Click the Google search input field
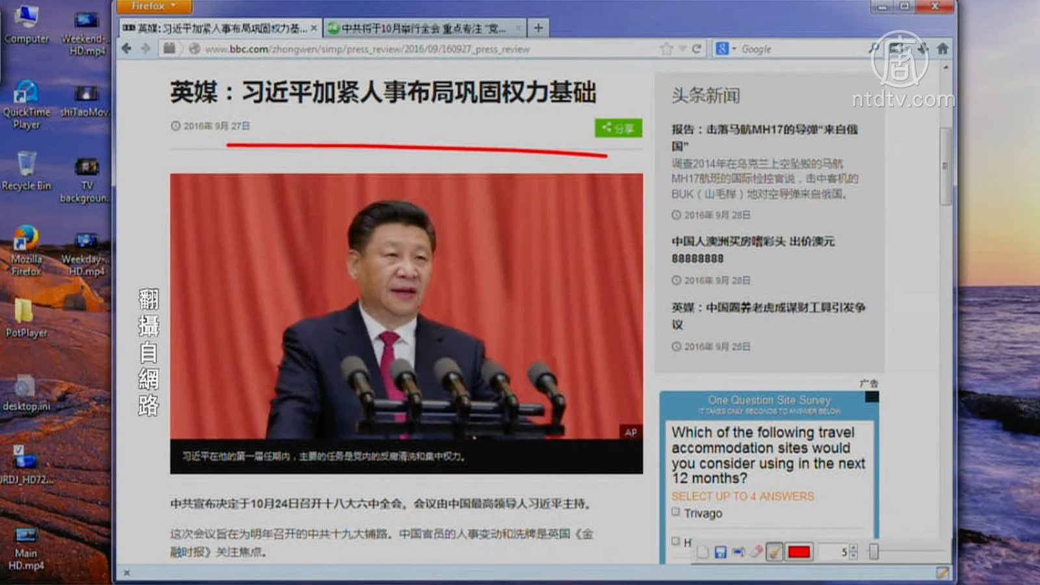 pos(799,49)
